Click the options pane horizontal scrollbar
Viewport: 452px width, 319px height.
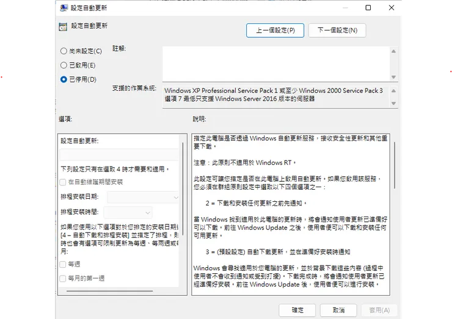109,291
